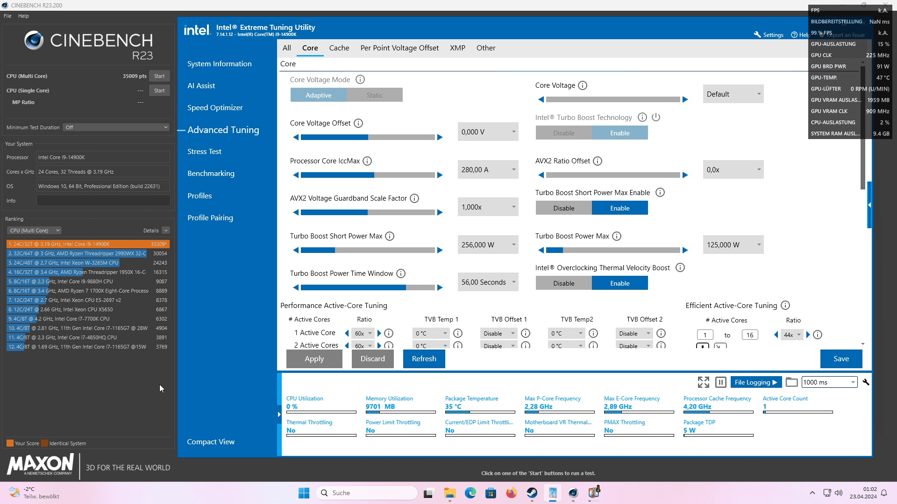Open the 256,000 W Short Power Max dropdown
The image size is (897, 504).
tap(488, 245)
